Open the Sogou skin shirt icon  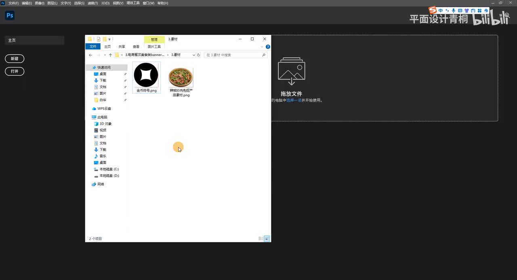click(x=467, y=11)
